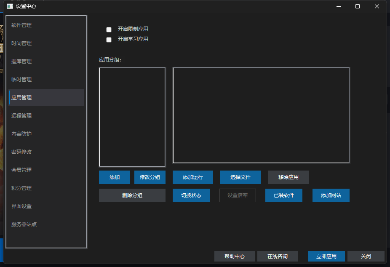
Task: Switch to 时间管理 in sidebar
Action: click(46, 43)
